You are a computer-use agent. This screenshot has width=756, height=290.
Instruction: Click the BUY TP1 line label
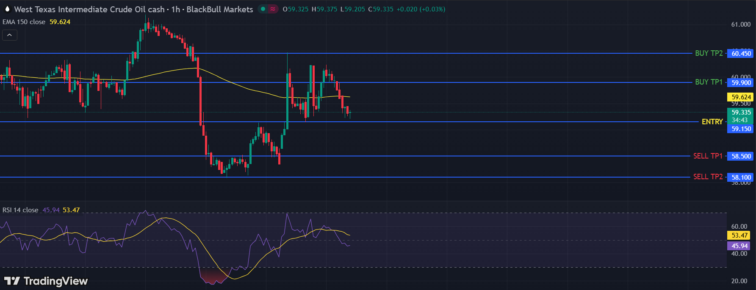709,82
